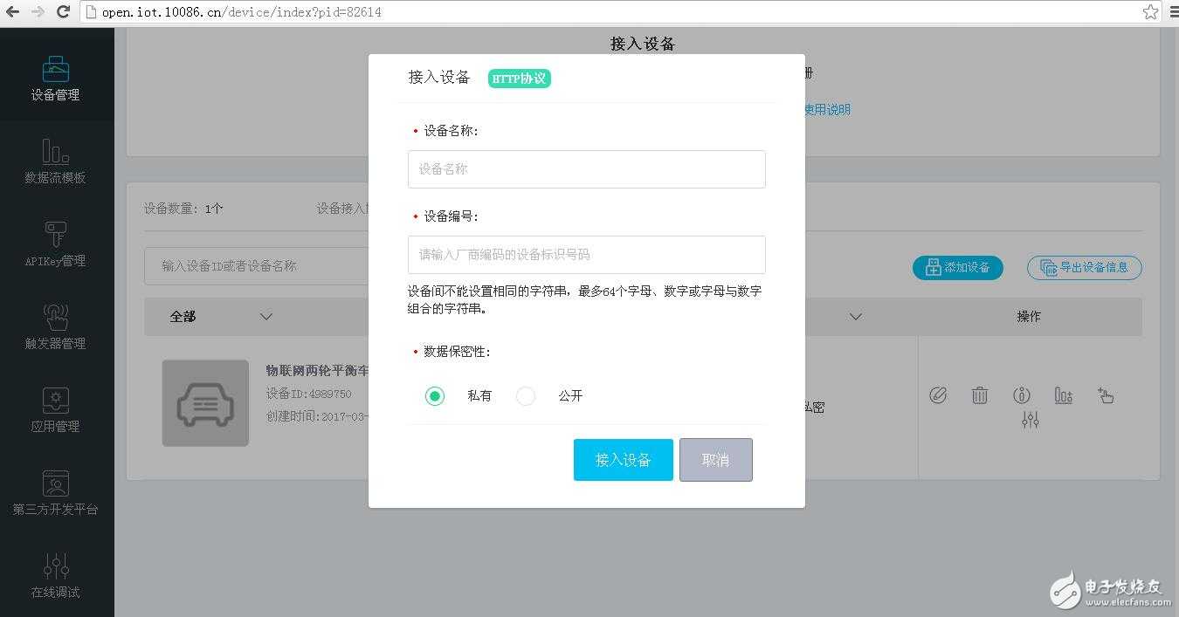Open the APIKey管理 sidebar section
This screenshot has height=617, width=1179.
click(x=56, y=244)
